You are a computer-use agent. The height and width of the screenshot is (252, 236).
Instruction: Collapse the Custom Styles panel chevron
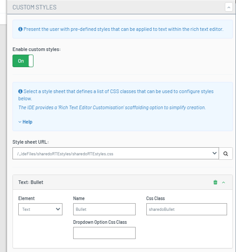tap(228, 7)
